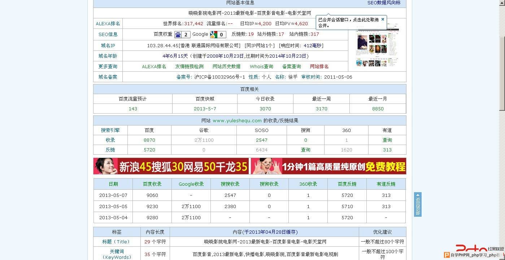Click the daily PV value 4,620
The image size is (505, 260).
point(301,23)
